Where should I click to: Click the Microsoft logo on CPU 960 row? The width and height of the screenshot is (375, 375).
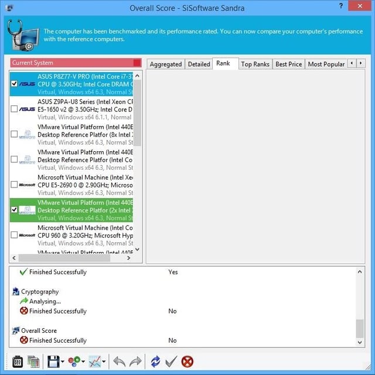tap(27, 236)
